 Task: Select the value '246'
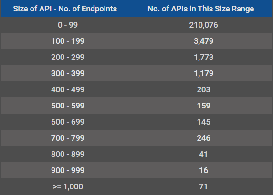[x=203, y=138]
